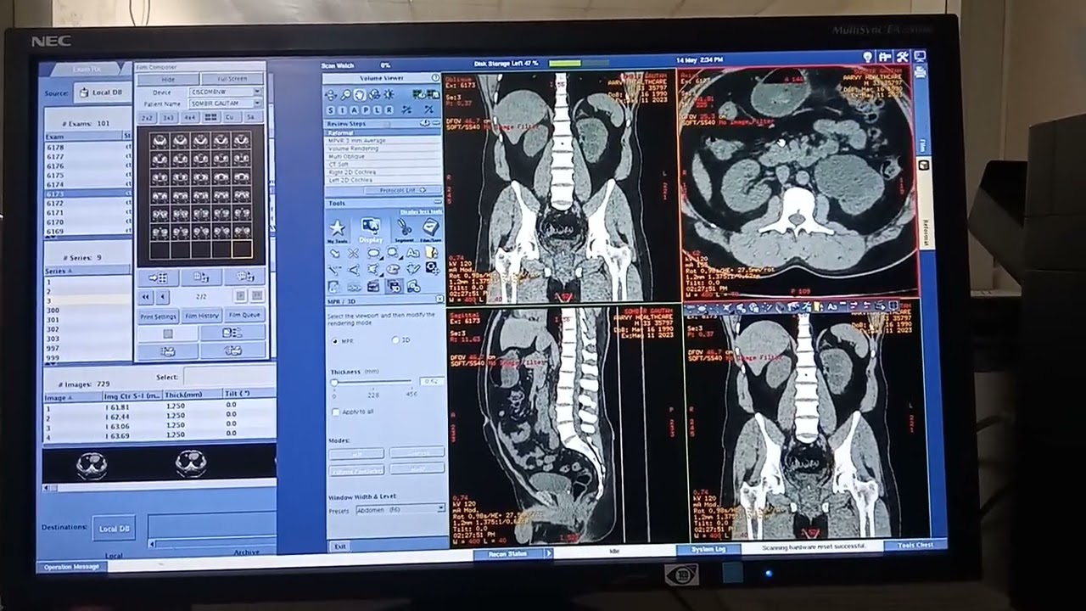Select the text annotation Aa tool
Viewport: 1086px width, 611px height.
coord(412,252)
